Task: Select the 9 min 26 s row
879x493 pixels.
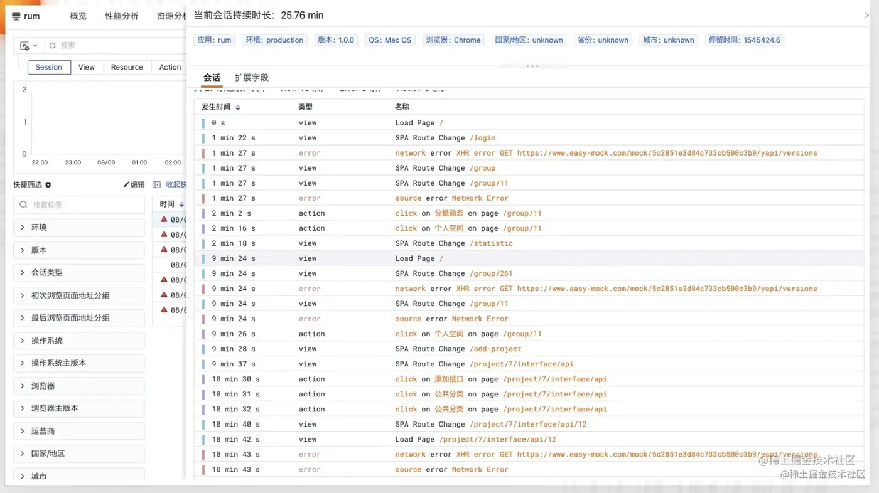Action: [529, 334]
